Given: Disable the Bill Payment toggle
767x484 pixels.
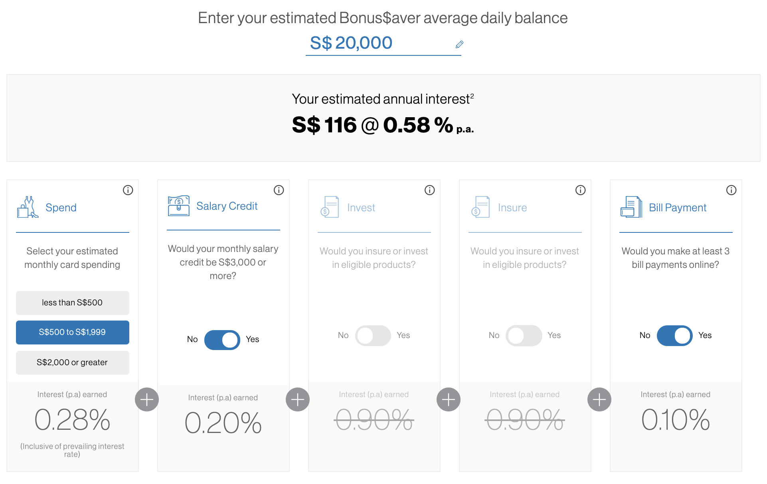Looking at the screenshot, I should [675, 336].
